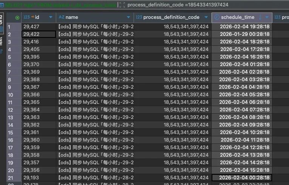Open the process_definition_code column filter dropdown
The width and height of the screenshot is (289, 185).
coord(206,17)
